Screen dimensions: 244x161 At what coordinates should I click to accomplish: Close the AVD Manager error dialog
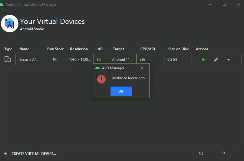click(142, 68)
